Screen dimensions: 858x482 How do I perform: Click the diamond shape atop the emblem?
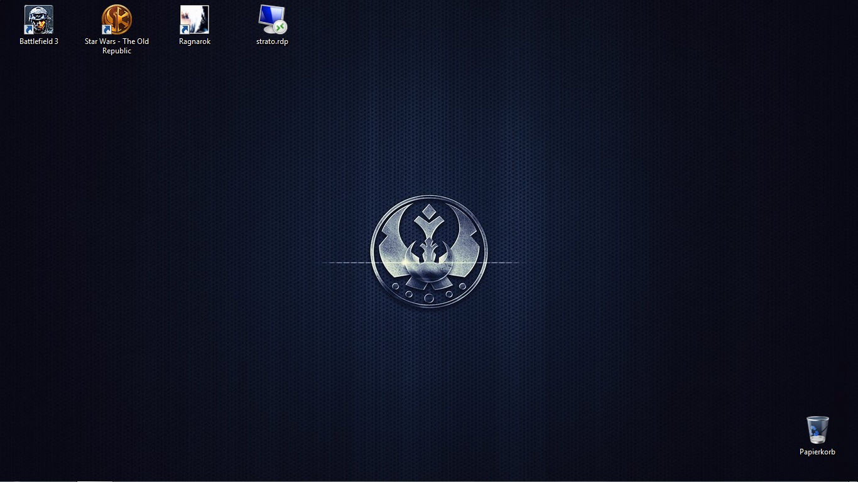coord(429,211)
